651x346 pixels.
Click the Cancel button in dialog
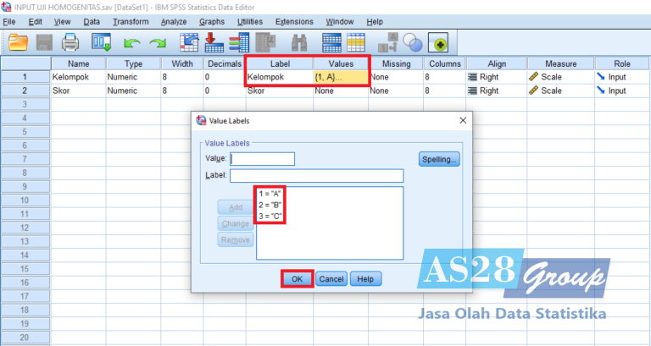pos(331,278)
